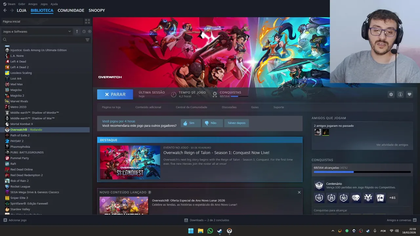The width and height of the screenshot is (420, 236).
Task: Open Oferta Especial de Ano Novo Lunar 2026
Action: pyautogui.click(x=188, y=200)
